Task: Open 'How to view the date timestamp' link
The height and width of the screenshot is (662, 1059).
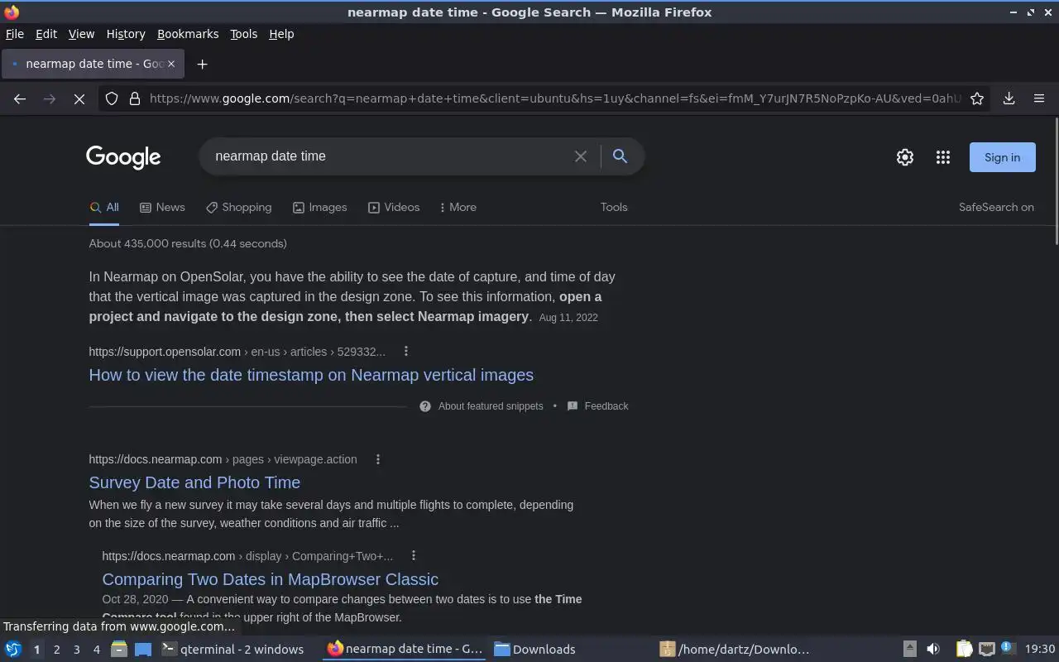Action: coord(311,375)
